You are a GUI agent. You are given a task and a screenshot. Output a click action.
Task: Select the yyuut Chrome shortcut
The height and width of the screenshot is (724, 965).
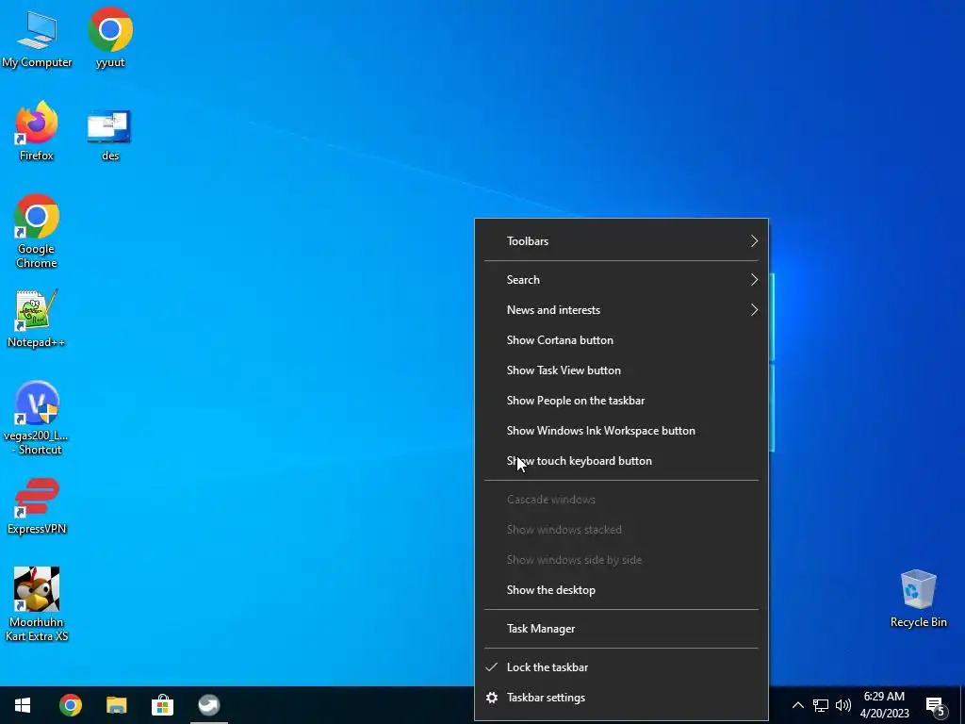point(110,38)
